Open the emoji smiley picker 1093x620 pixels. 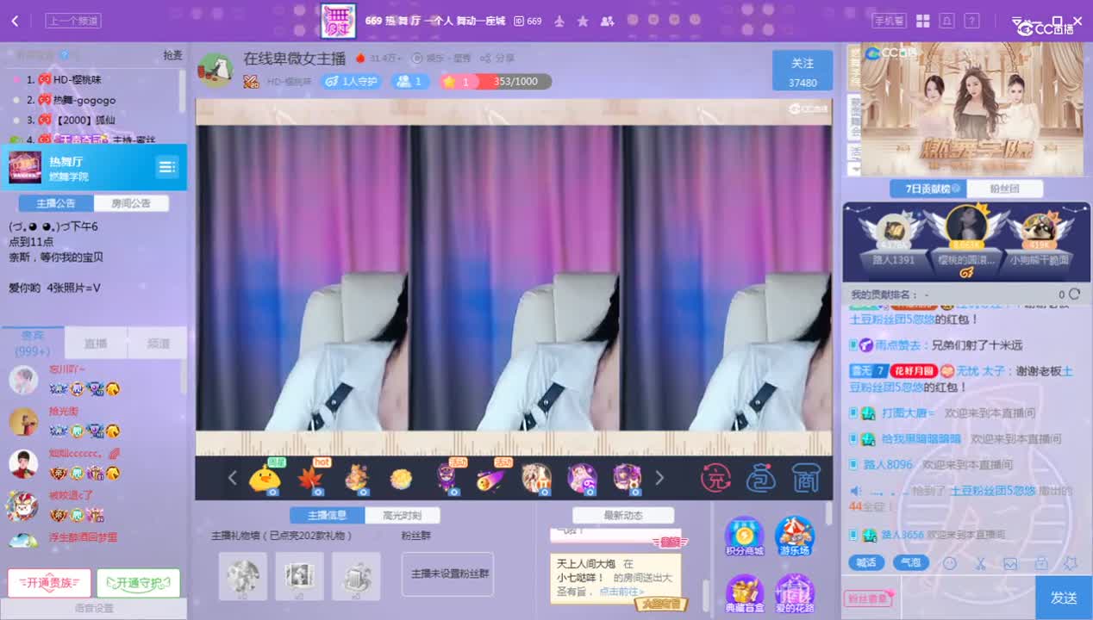pyautogui.click(x=950, y=564)
